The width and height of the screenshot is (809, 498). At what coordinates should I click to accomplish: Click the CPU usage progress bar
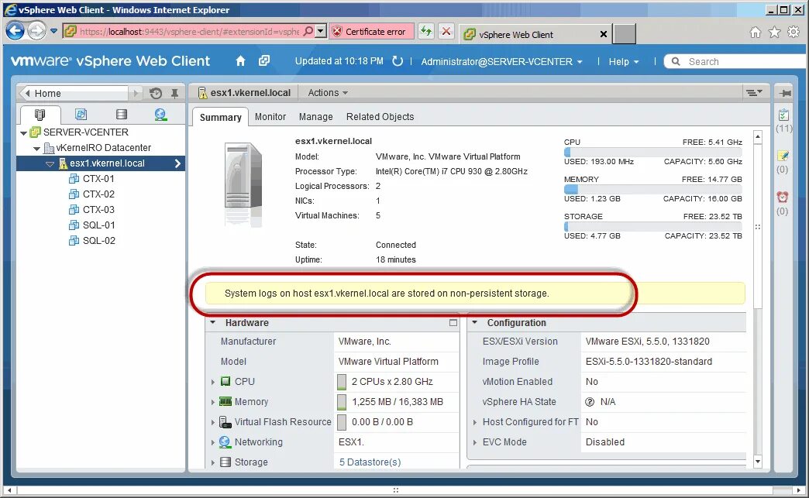(x=652, y=152)
